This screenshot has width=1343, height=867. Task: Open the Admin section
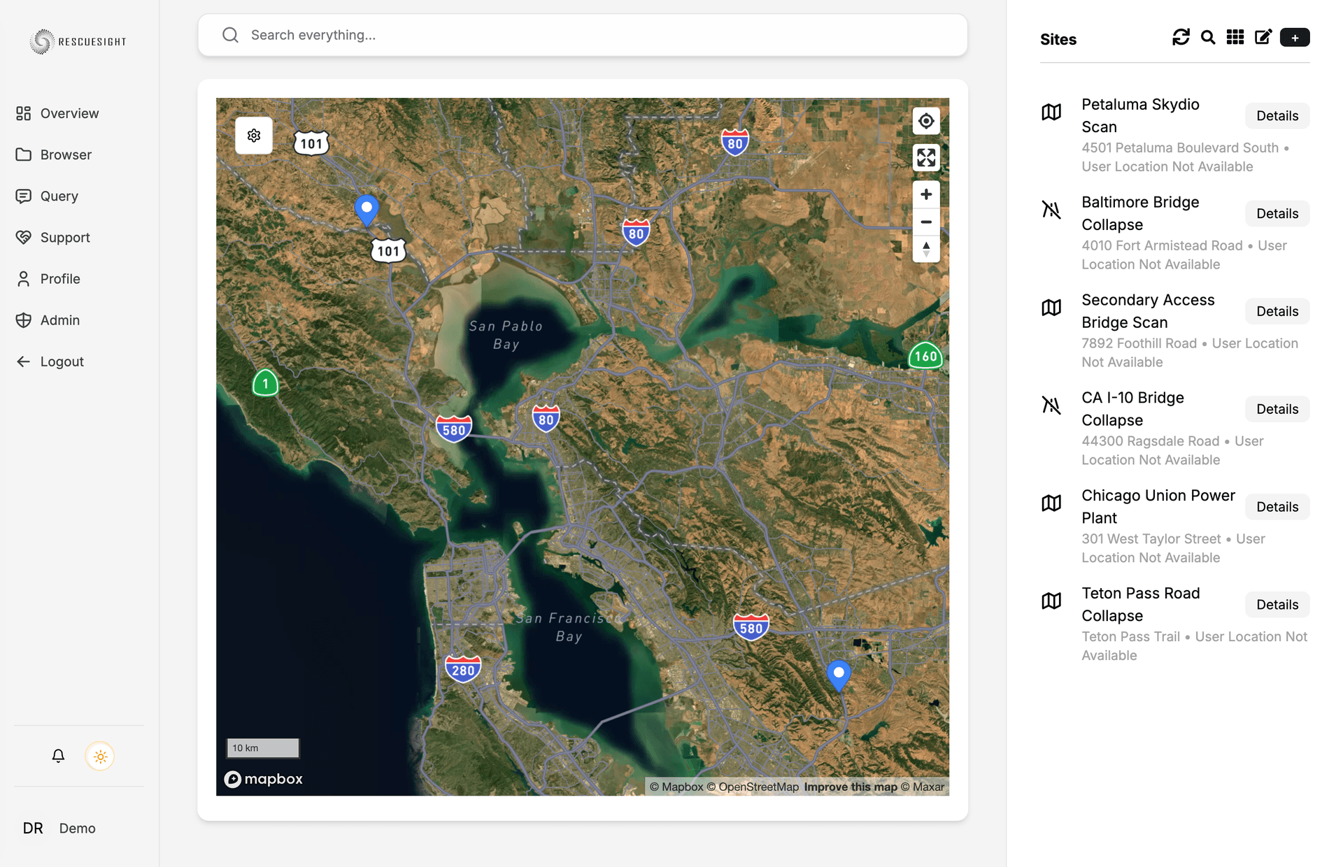tap(59, 320)
